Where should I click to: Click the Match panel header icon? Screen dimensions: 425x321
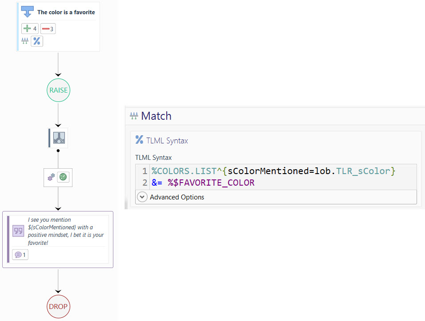point(134,116)
